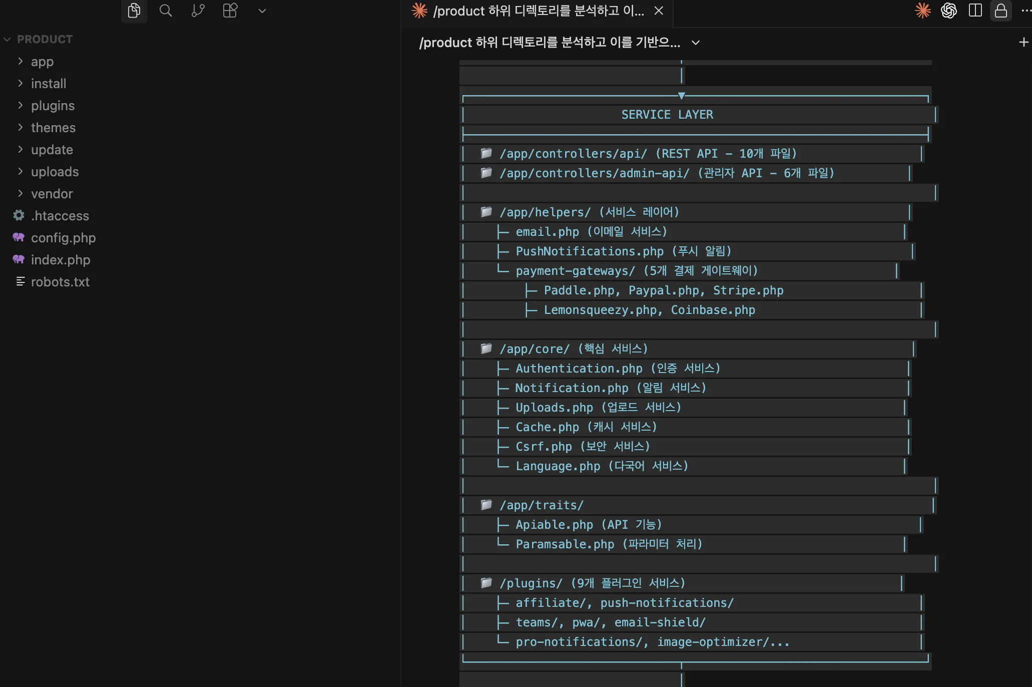Start a new conversation with plus icon

[x=1023, y=43]
